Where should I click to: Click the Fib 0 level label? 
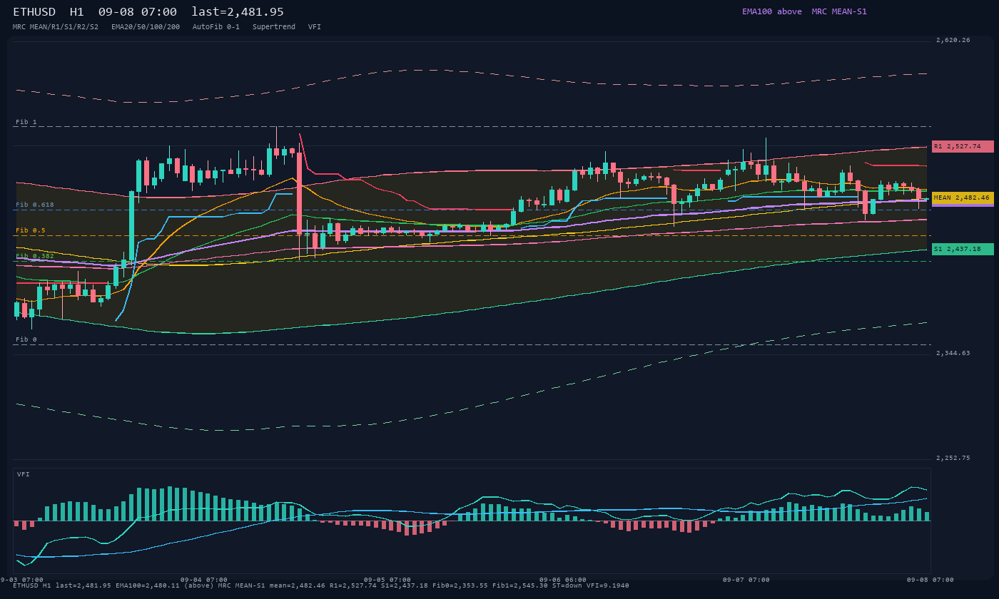click(x=26, y=339)
